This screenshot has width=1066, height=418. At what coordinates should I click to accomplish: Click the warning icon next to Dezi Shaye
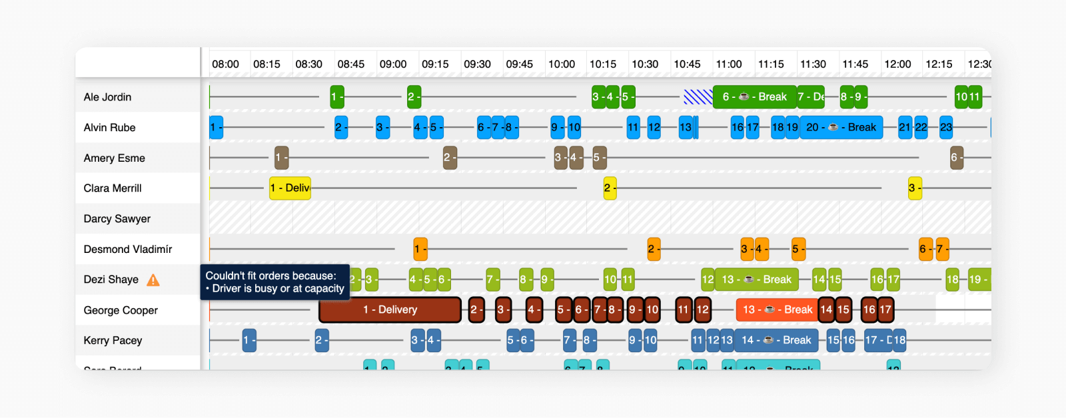(x=153, y=280)
